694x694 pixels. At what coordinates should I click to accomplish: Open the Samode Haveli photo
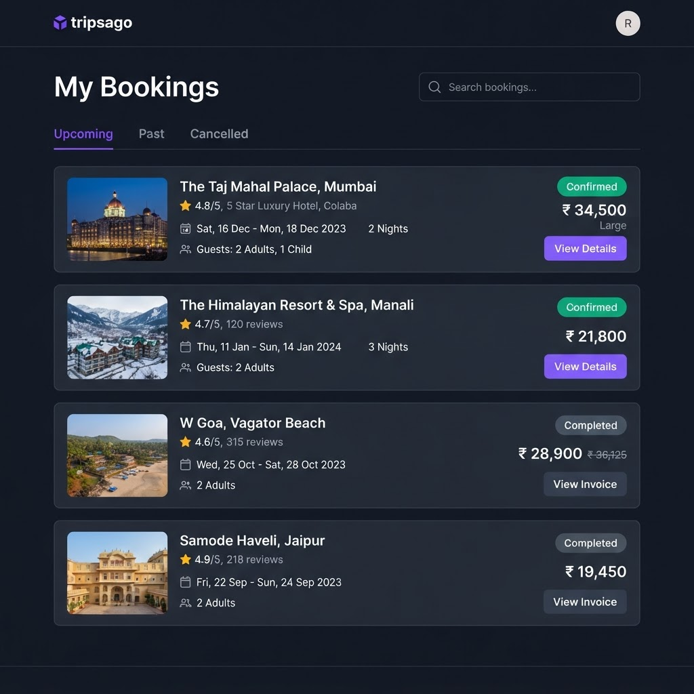(117, 573)
